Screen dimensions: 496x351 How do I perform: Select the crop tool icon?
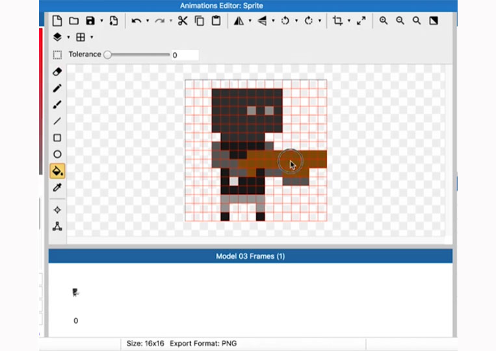pos(338,21)
